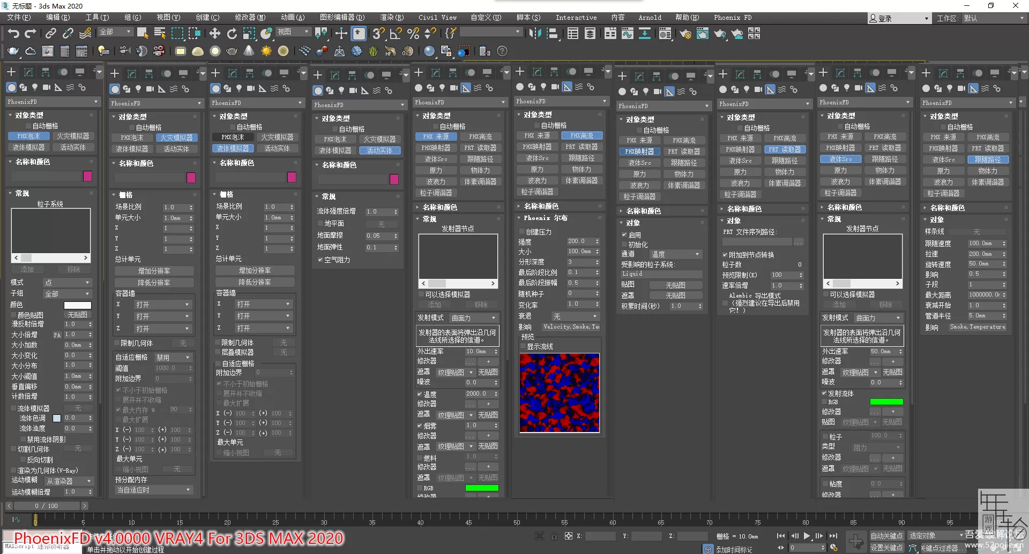
Task: Click the Go to End playback button
Action: click(833, 536)
